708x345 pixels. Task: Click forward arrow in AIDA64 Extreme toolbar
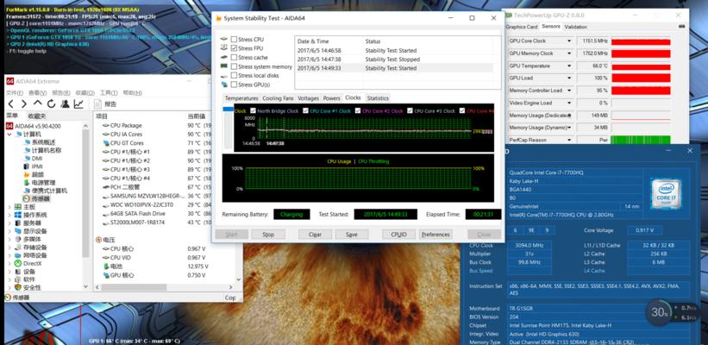[x=23, y=104]
